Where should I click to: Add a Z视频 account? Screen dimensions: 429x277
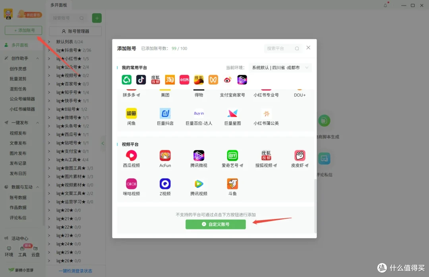165,187
